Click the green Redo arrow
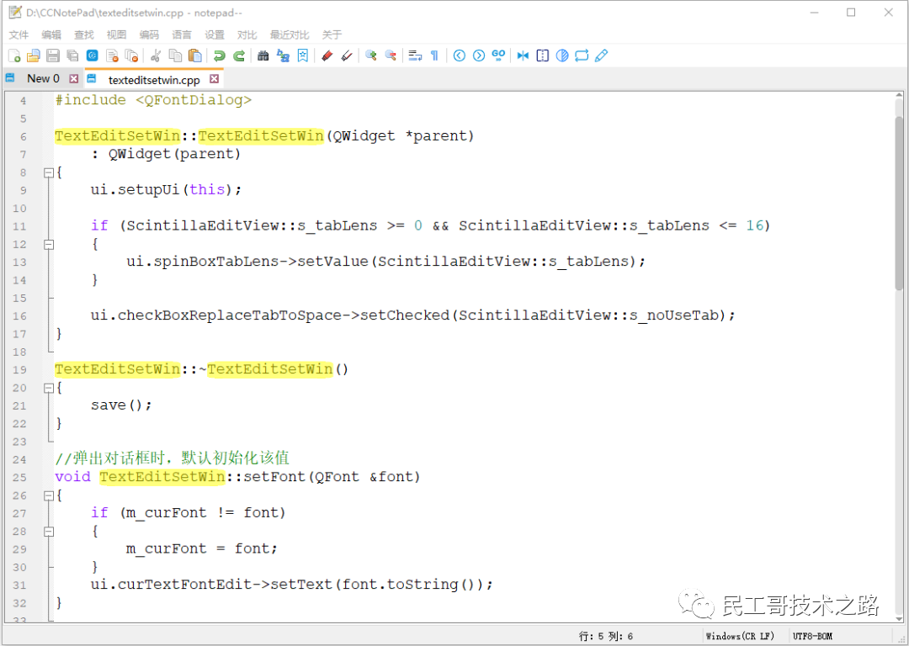Viewport: 909px width, 646px height. (239, 56)
